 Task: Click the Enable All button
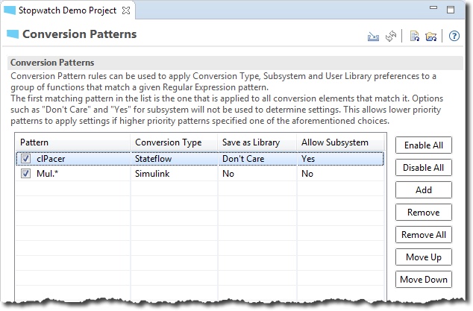point(424,145)
